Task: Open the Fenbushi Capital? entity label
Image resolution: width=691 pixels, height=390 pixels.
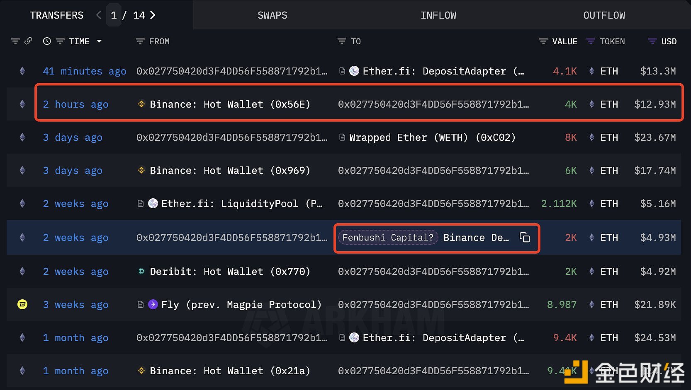Action: 388,238
